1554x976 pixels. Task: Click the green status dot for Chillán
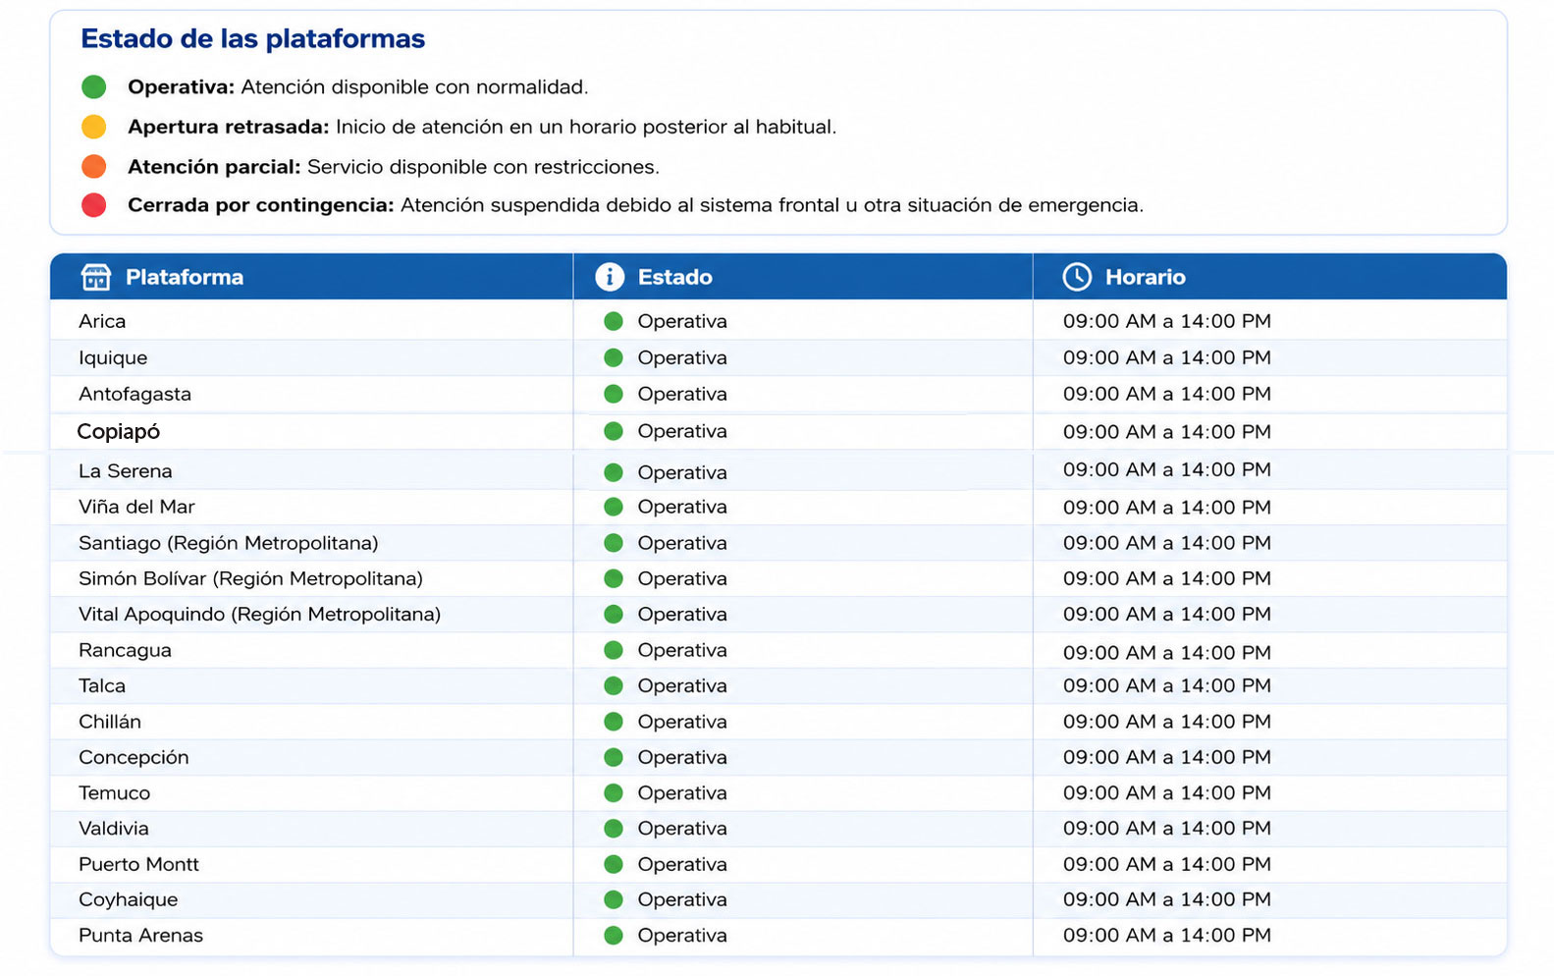coord(614,722)
